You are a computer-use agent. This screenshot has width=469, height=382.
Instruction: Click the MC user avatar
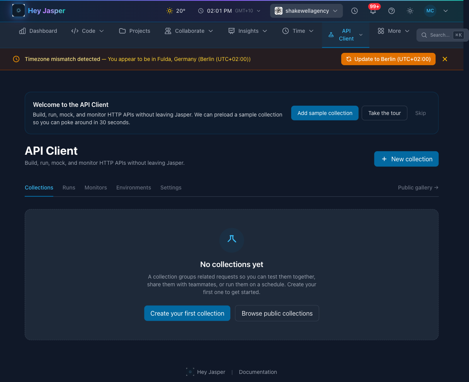(430, 11)
